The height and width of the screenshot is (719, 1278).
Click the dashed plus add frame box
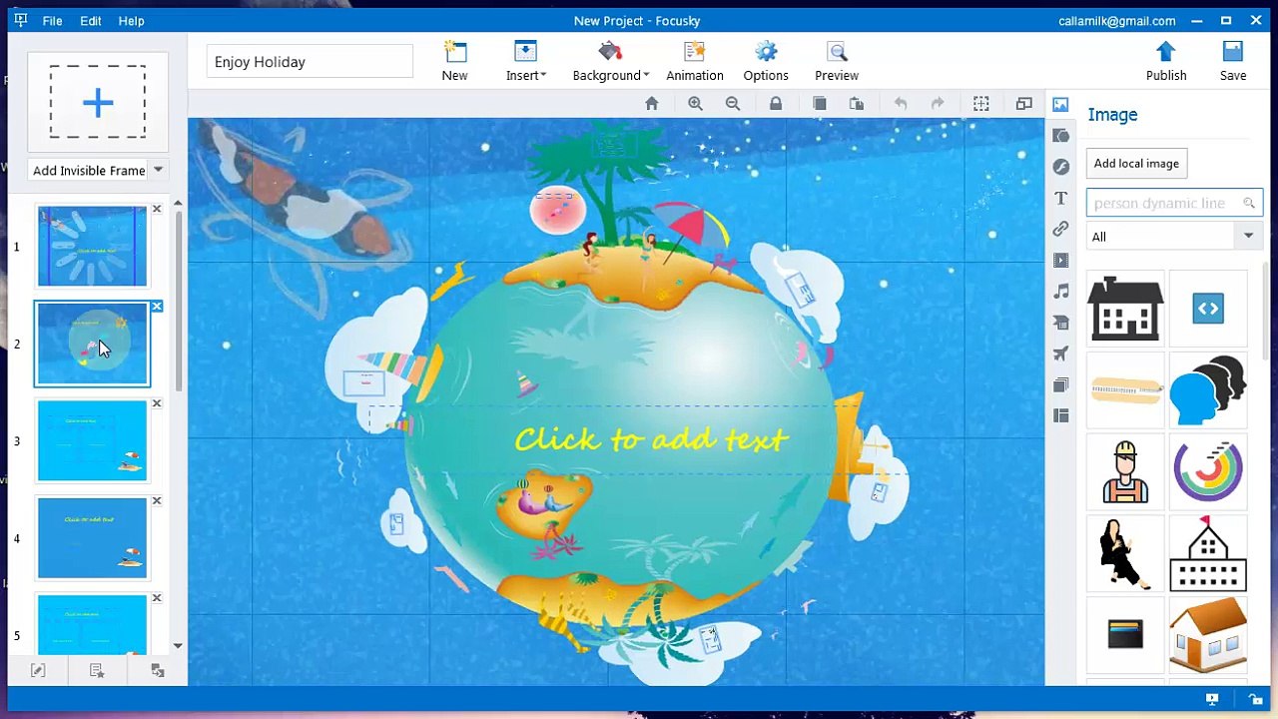coord(98,102)
